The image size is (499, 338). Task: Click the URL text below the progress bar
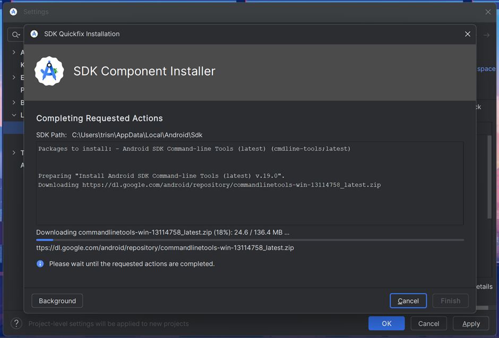pyautogui.click(x=165, y=248)
